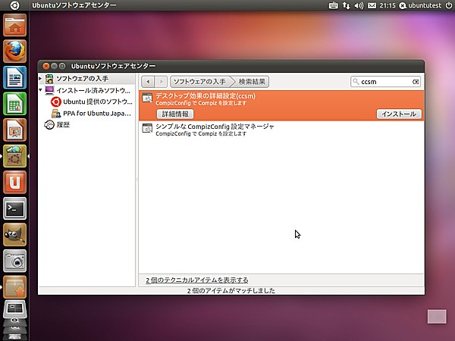The width and height of the screenshot is (455, 341).
Task: Open the ubuntutest user menu
Action: tap(420, 5)
